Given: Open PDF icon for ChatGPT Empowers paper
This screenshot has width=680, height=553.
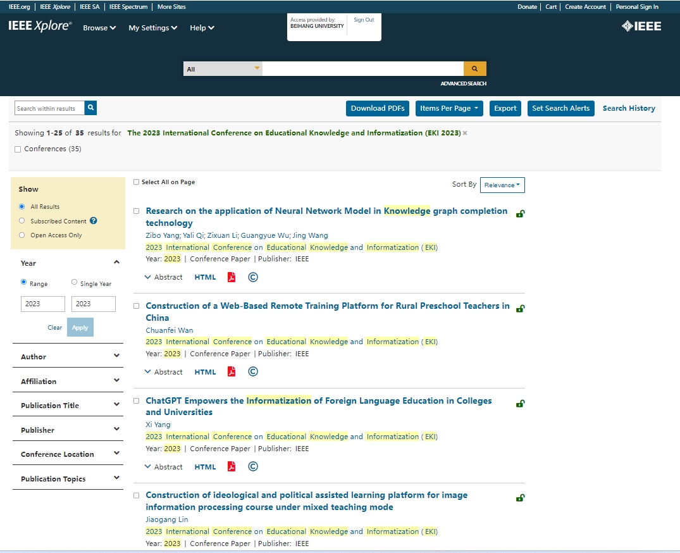Looking at the screenshot, I should click(232, 467).
